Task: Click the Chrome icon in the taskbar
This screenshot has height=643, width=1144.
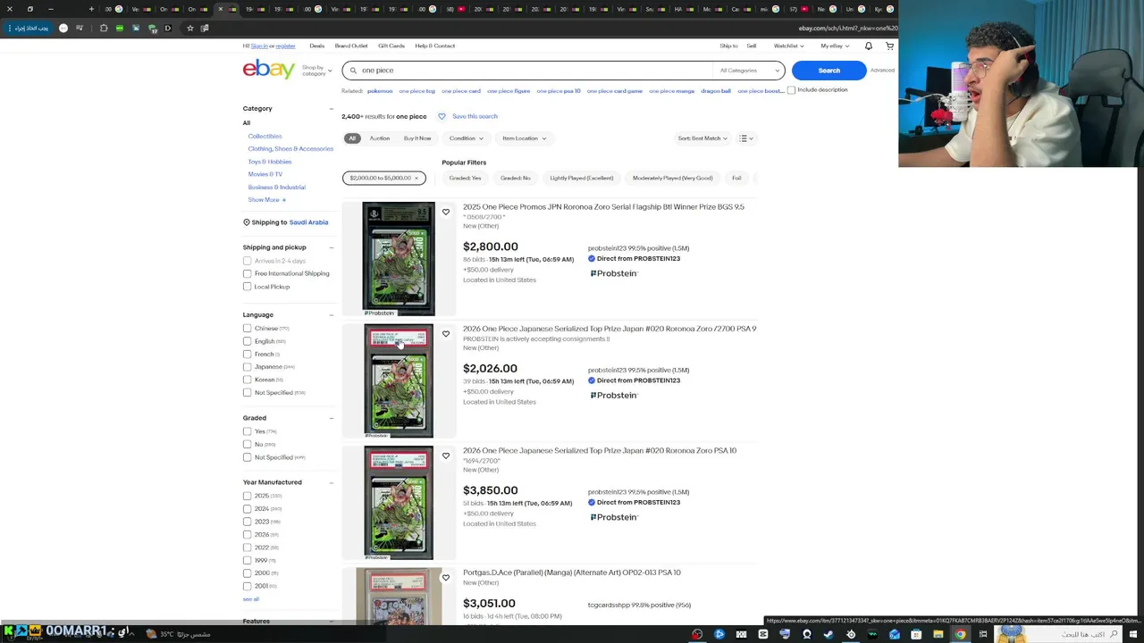Action: 960,634
